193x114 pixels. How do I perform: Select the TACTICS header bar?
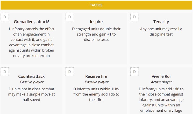(x=96, y=5)
